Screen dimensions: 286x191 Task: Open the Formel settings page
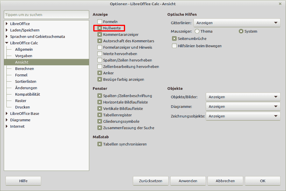pos(21,75)
